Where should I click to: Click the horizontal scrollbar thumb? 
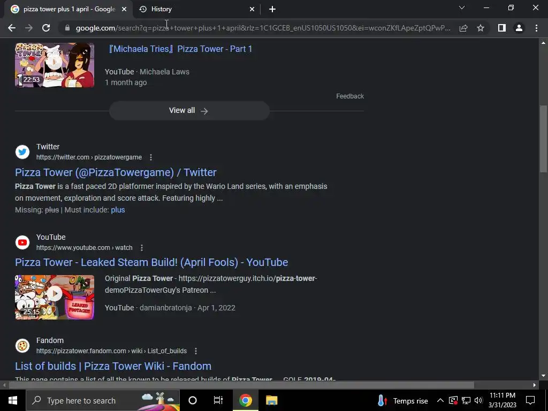point(241,385)
